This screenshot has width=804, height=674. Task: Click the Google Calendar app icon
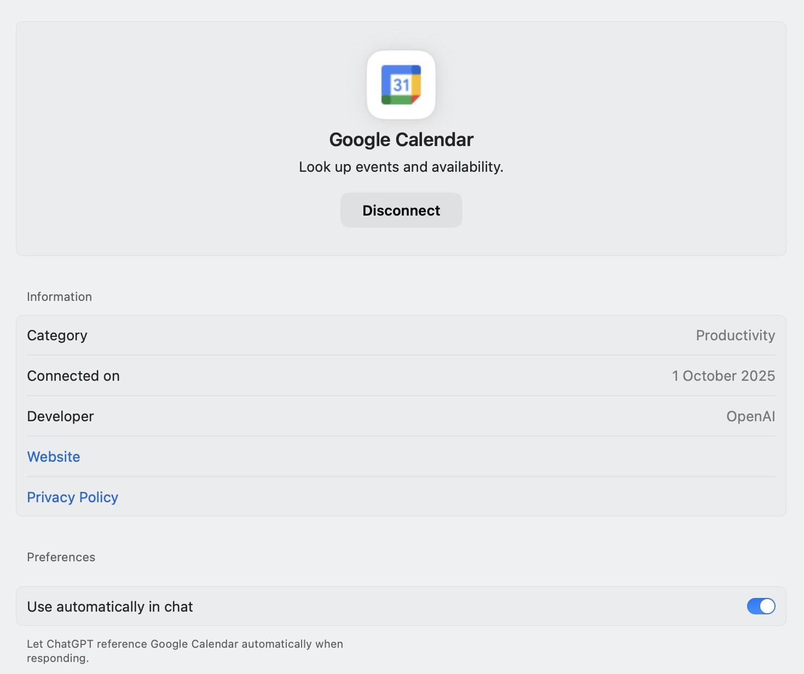(x=401, y=85)
